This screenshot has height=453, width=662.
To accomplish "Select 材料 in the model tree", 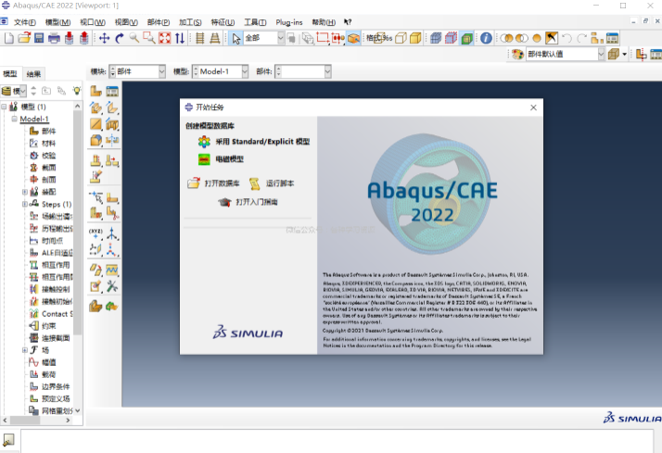I will [x=48, y=144].
